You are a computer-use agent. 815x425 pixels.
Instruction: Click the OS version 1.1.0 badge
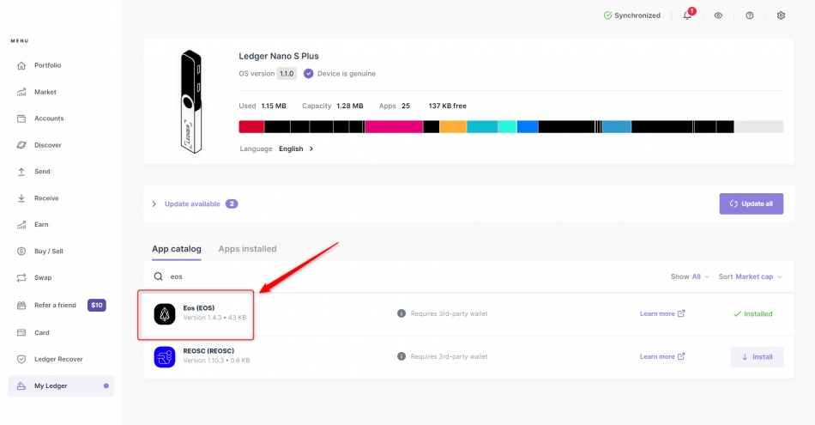[x=287, y=74]
